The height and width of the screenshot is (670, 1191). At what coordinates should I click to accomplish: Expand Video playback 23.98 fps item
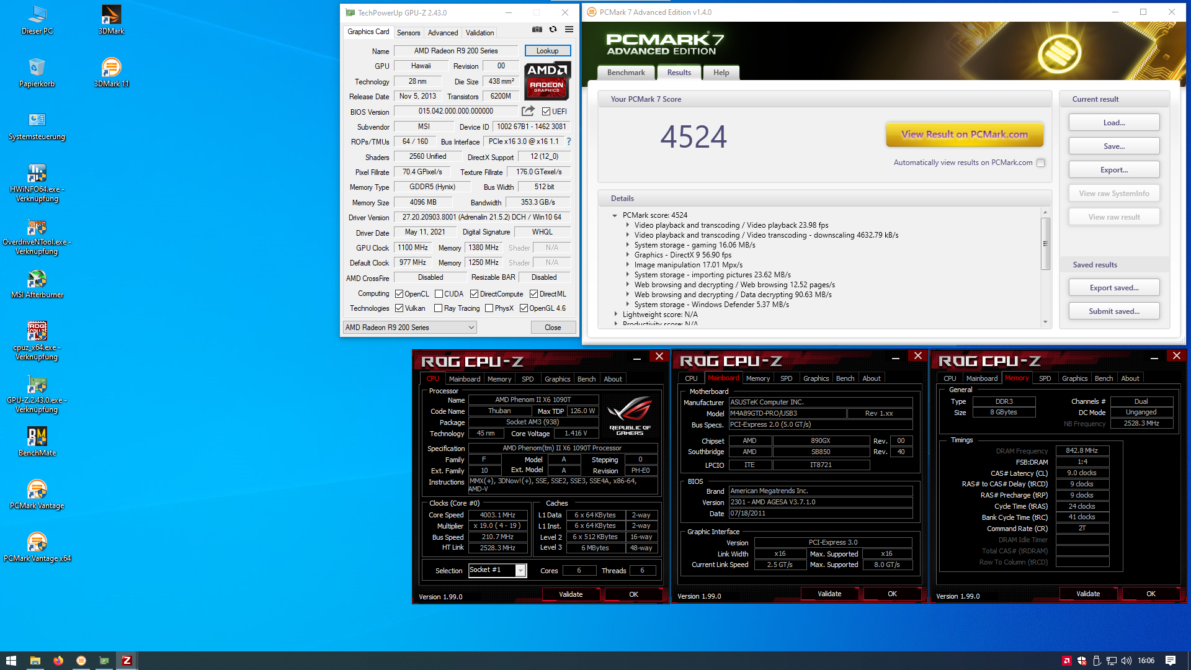[x=627, y=225]
